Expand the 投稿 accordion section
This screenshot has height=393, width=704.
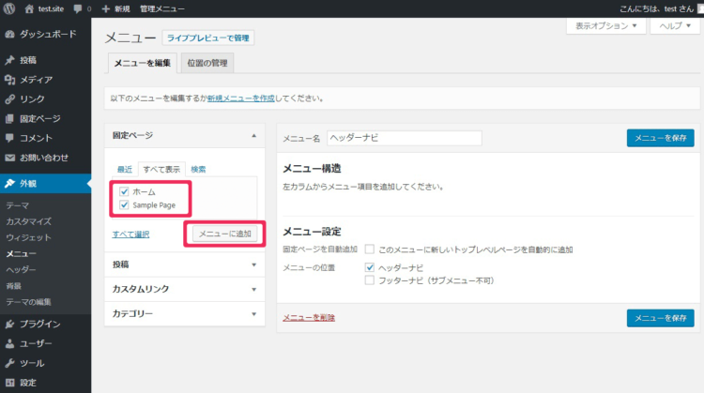click(x=184, y=265)
